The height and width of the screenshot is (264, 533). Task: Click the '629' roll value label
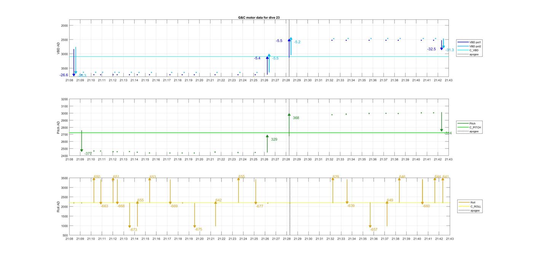point(336,177)
